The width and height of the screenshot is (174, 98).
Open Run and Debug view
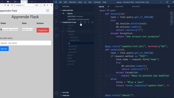[57, 28]
